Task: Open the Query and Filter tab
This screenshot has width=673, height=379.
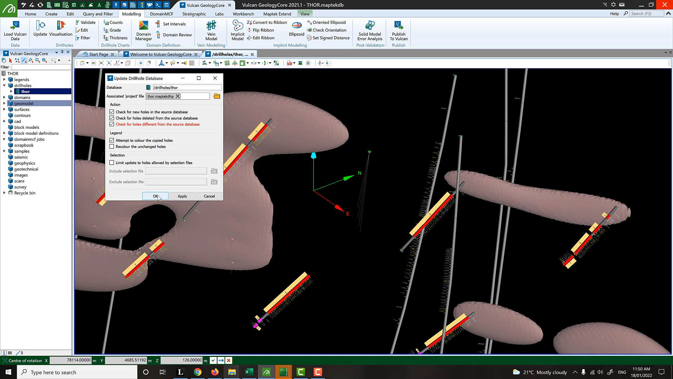Action: pos(98,14)
